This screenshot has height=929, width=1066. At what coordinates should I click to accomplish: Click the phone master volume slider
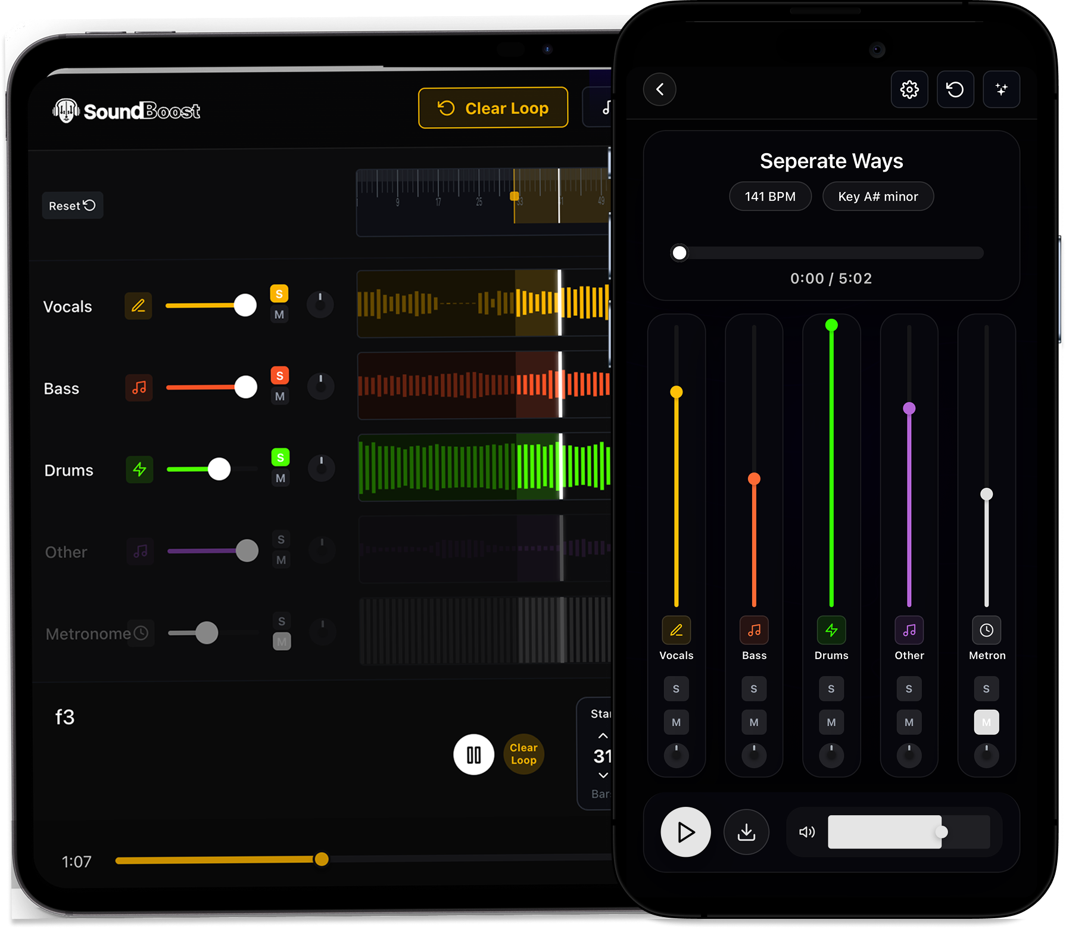(909, 832)
